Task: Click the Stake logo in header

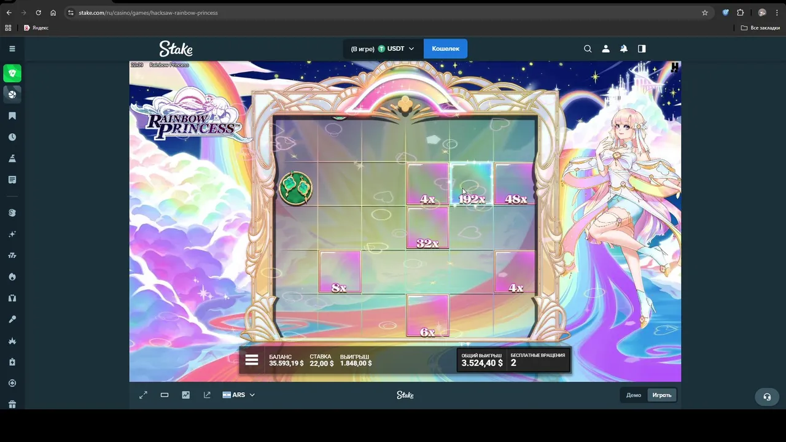Action: point(176,48)
